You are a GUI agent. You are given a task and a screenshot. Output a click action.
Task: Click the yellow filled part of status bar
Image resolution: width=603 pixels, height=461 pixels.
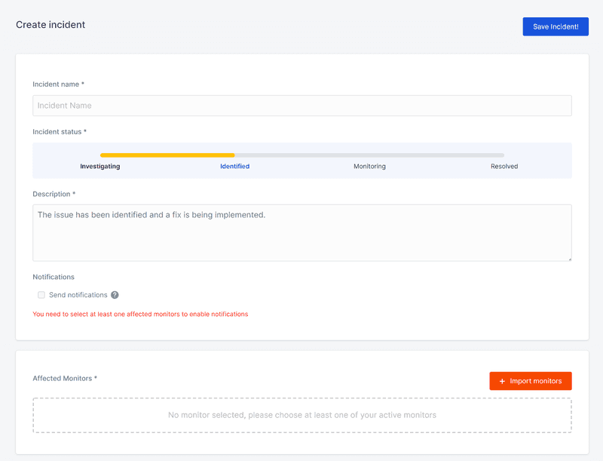(x=167, y=155)
